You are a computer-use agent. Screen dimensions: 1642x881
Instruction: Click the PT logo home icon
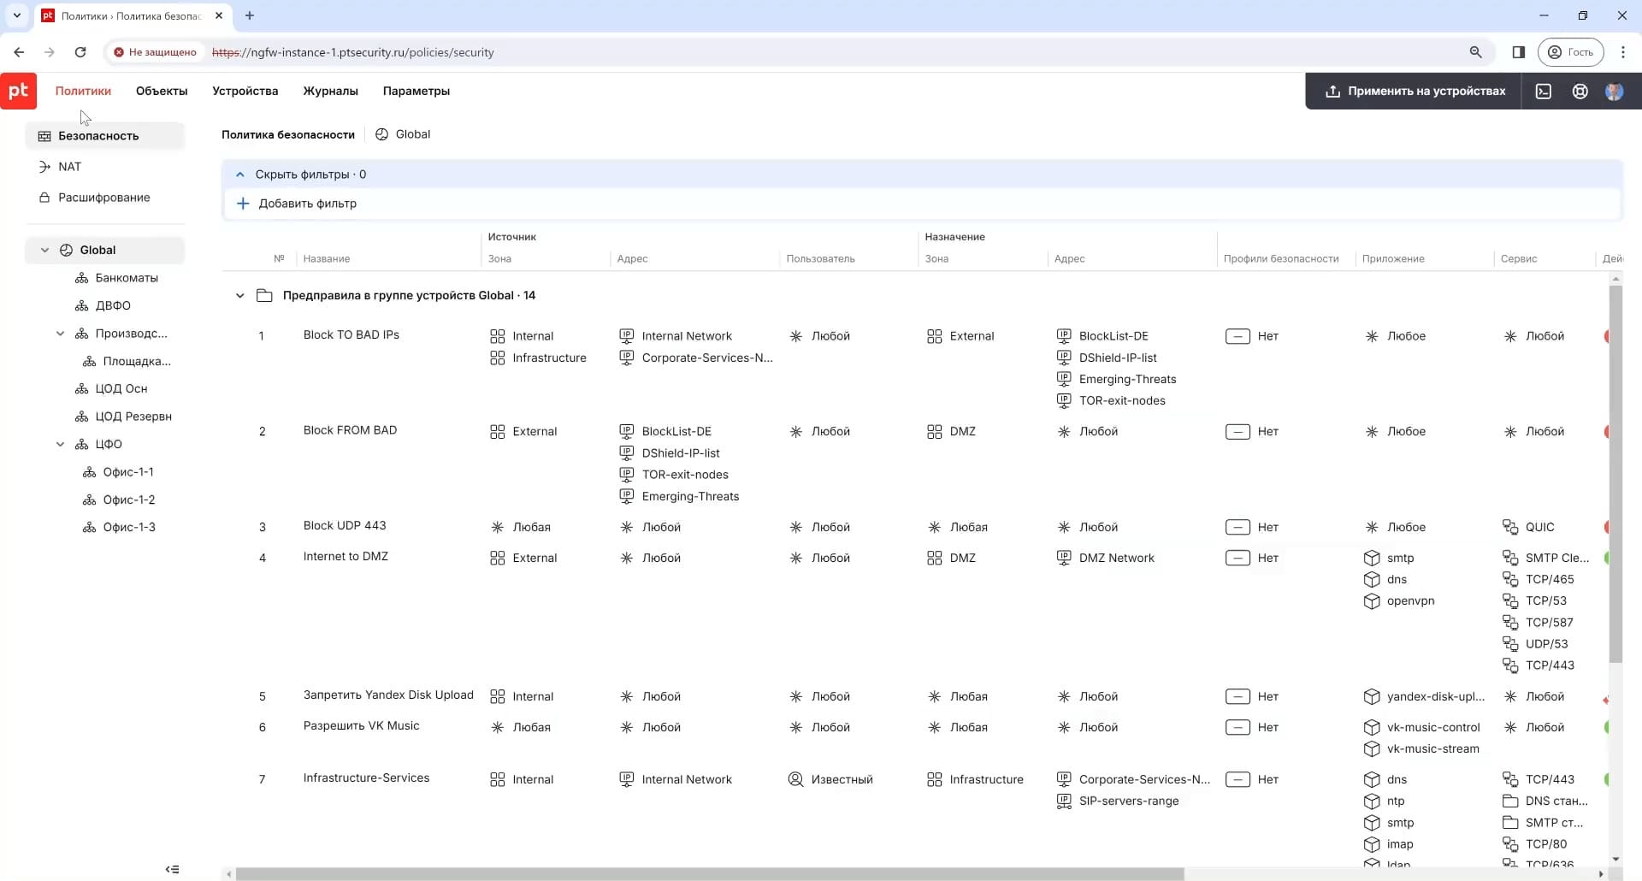click(18, 91)
